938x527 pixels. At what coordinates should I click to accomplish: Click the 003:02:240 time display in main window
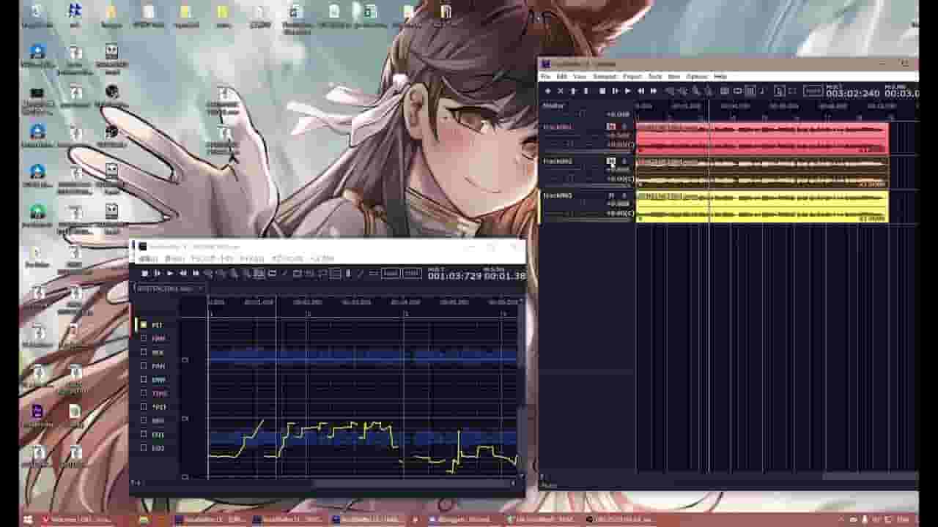pos(852,93)
